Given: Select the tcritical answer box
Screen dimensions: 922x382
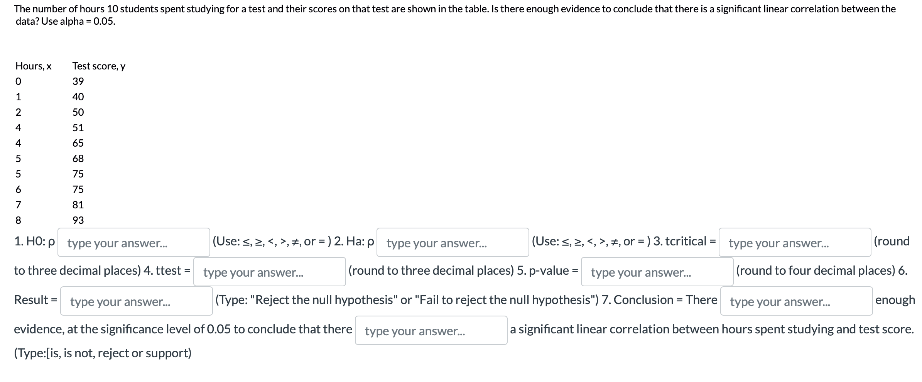Looking at the screenshot, I should pyautogui.click(x=795, y=243).
